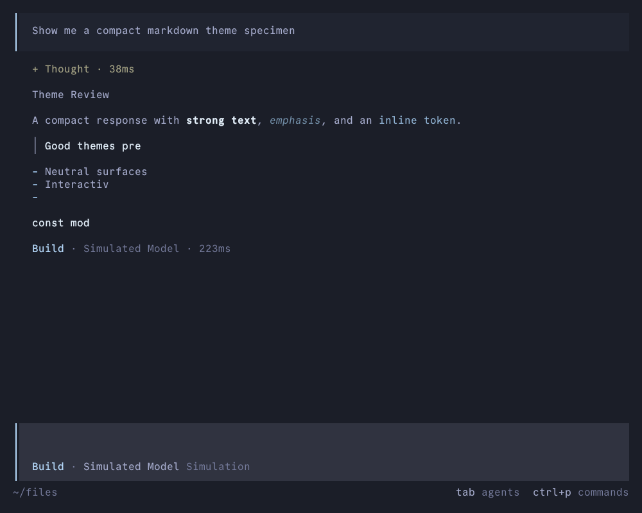Click the plus icon before Thought
The width and height of the screenshot is (642, 513).
[35, 69]
